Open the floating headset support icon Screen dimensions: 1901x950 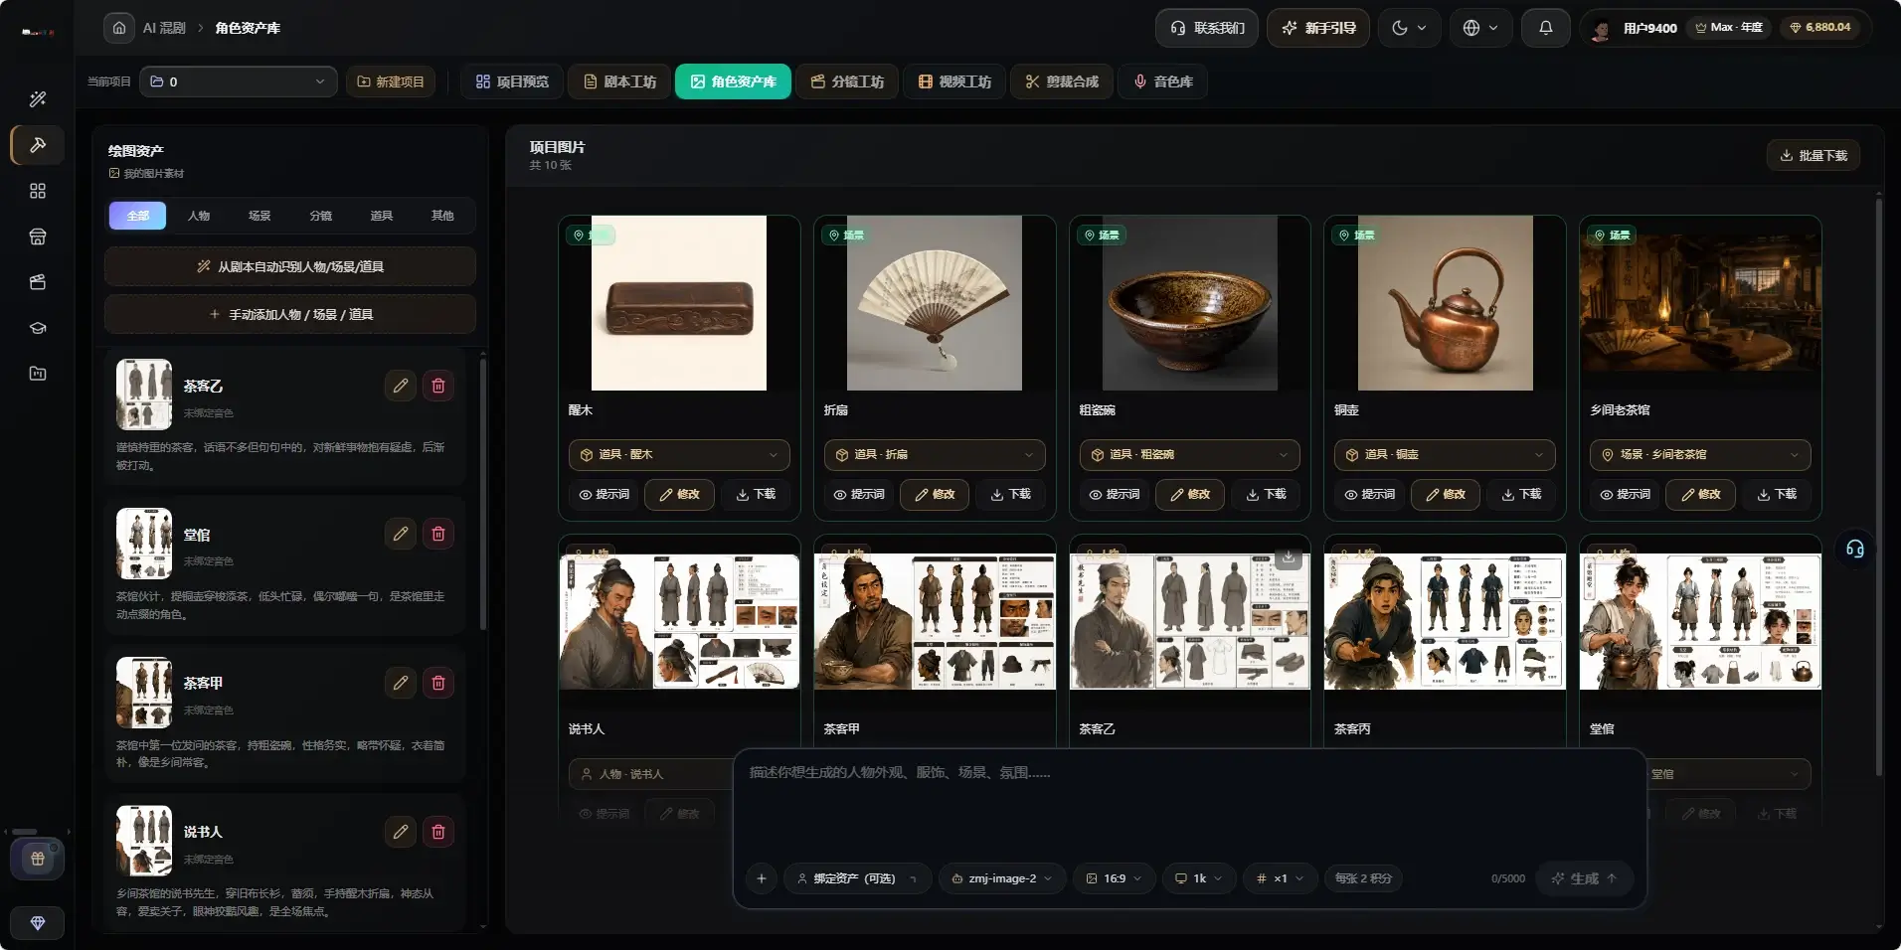point(1854,549)
